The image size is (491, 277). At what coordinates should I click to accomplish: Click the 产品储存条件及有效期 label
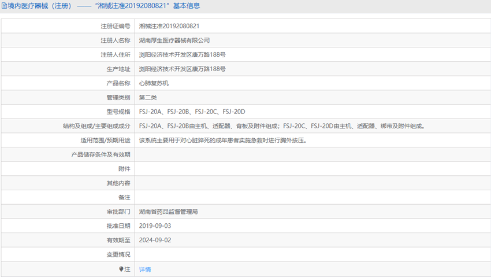[101, 154]
